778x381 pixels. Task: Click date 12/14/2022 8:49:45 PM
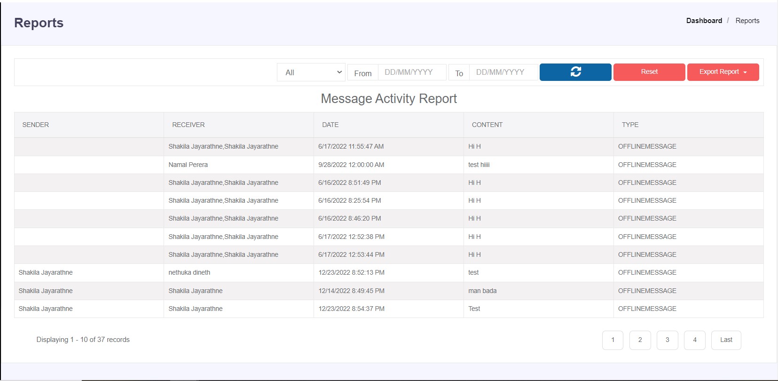point(352,291)
